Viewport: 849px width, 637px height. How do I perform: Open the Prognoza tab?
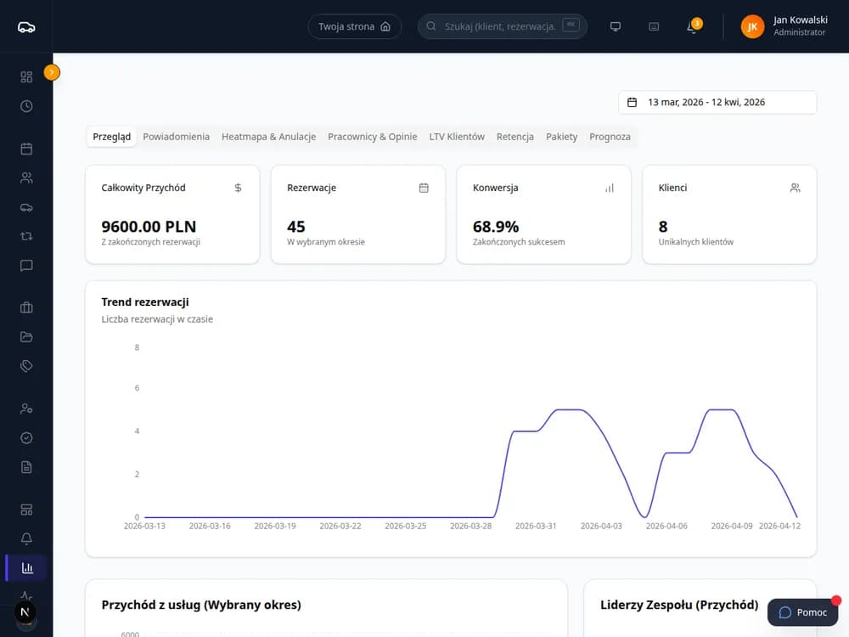pyautogui.click(x=610, y=137)
